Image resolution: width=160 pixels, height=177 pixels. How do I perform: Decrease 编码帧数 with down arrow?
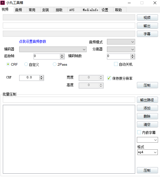[x=133, y=57]
